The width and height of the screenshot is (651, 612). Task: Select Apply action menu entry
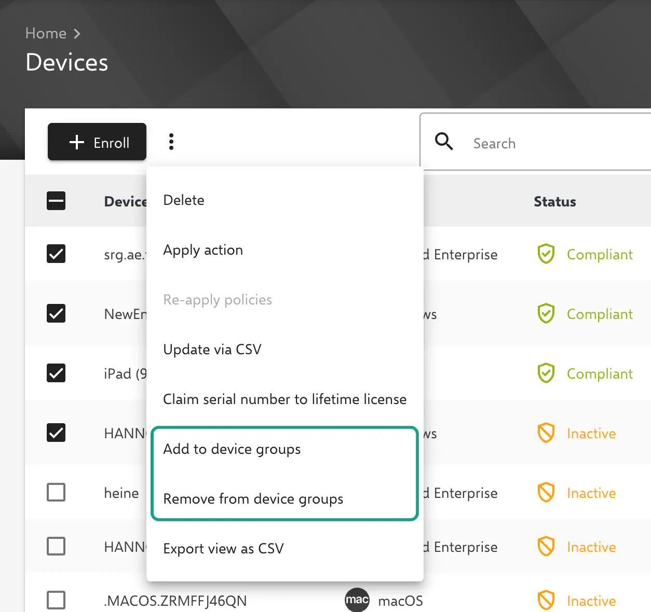click(x=285, y=250)
